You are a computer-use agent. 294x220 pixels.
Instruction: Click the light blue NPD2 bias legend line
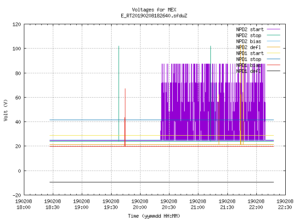tap(273, 41)
